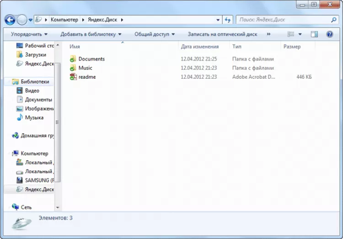Go back with the blue Back arrow
343x239 pixels.
coord(10,20)
